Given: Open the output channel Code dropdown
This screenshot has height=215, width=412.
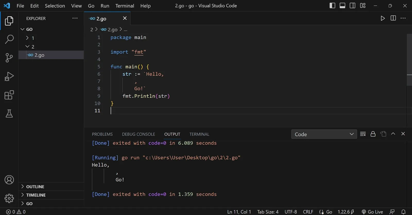Looking at the screenshot, I should tap(324, 134).
